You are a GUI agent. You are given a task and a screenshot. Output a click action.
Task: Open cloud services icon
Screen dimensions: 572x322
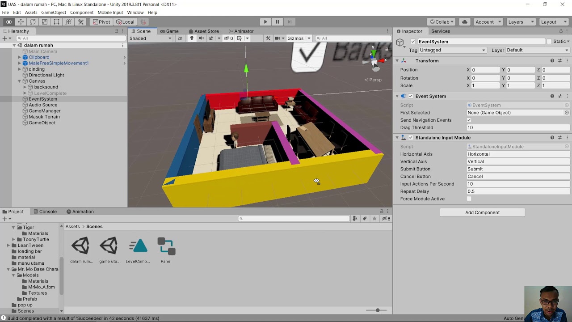[x=465, y=22]
